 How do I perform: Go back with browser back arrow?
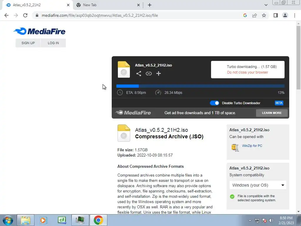coord(6,15)
